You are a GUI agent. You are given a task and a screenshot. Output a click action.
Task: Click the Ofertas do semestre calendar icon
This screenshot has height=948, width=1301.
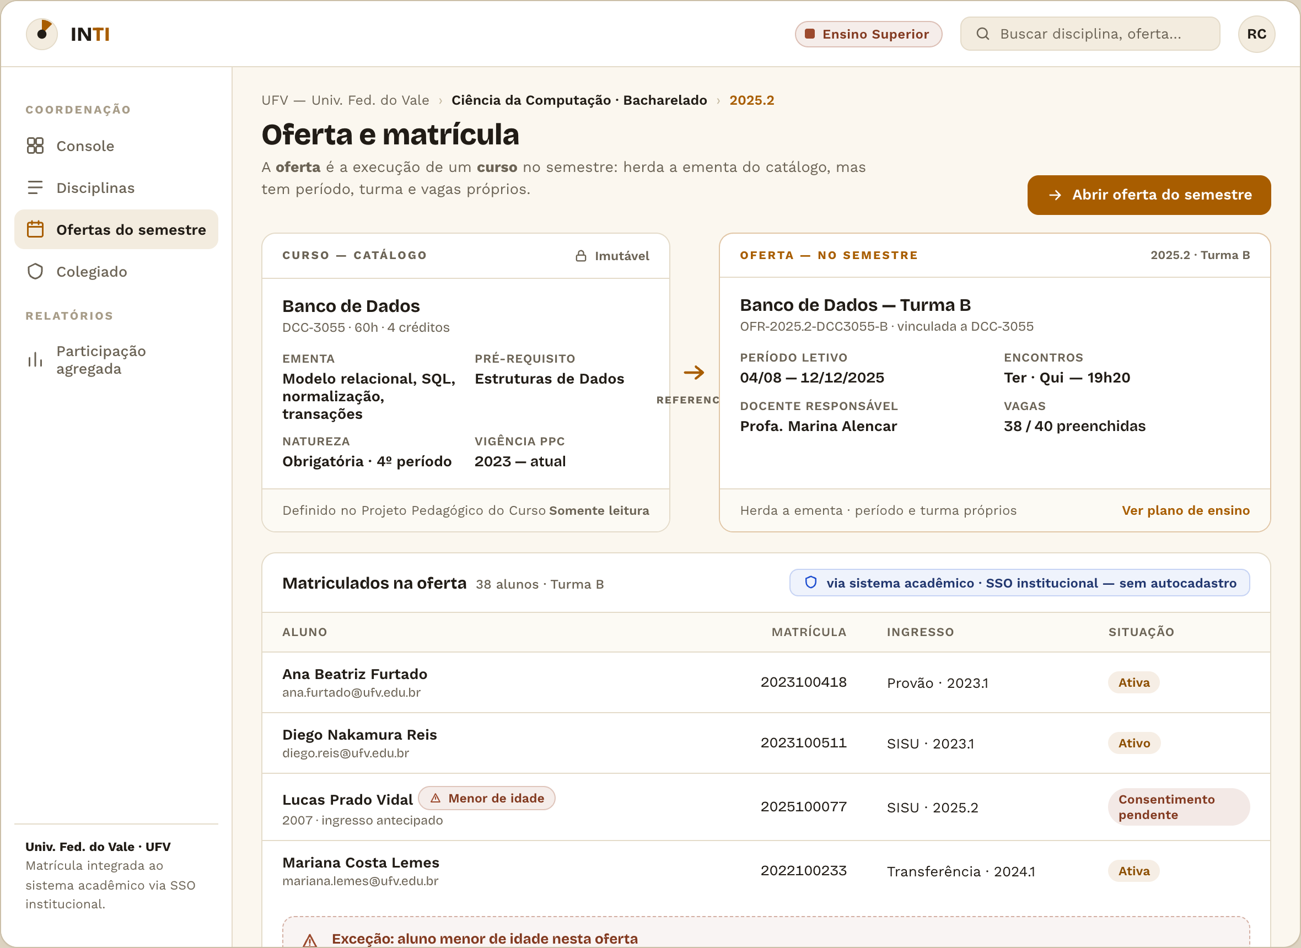(35, 229)
